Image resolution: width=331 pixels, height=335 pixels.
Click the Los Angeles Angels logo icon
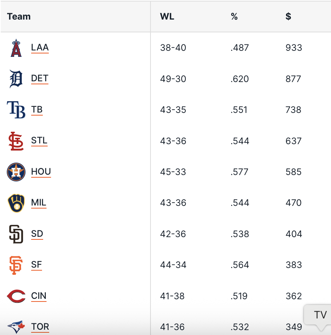[x=16, y=48]
